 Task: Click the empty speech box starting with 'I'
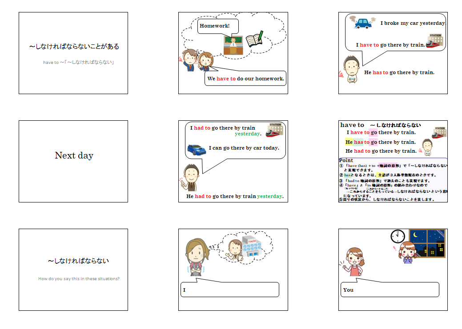[x=230, y=289]
